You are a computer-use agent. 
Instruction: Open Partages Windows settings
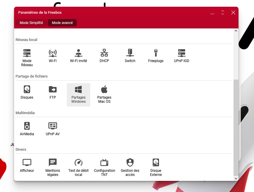(x=78, y=94)
